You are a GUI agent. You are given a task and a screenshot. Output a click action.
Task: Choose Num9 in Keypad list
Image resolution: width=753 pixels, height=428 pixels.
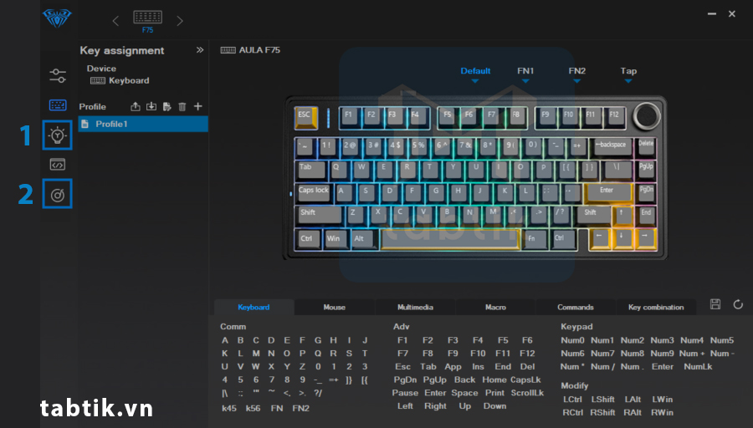tap(662, 353)
